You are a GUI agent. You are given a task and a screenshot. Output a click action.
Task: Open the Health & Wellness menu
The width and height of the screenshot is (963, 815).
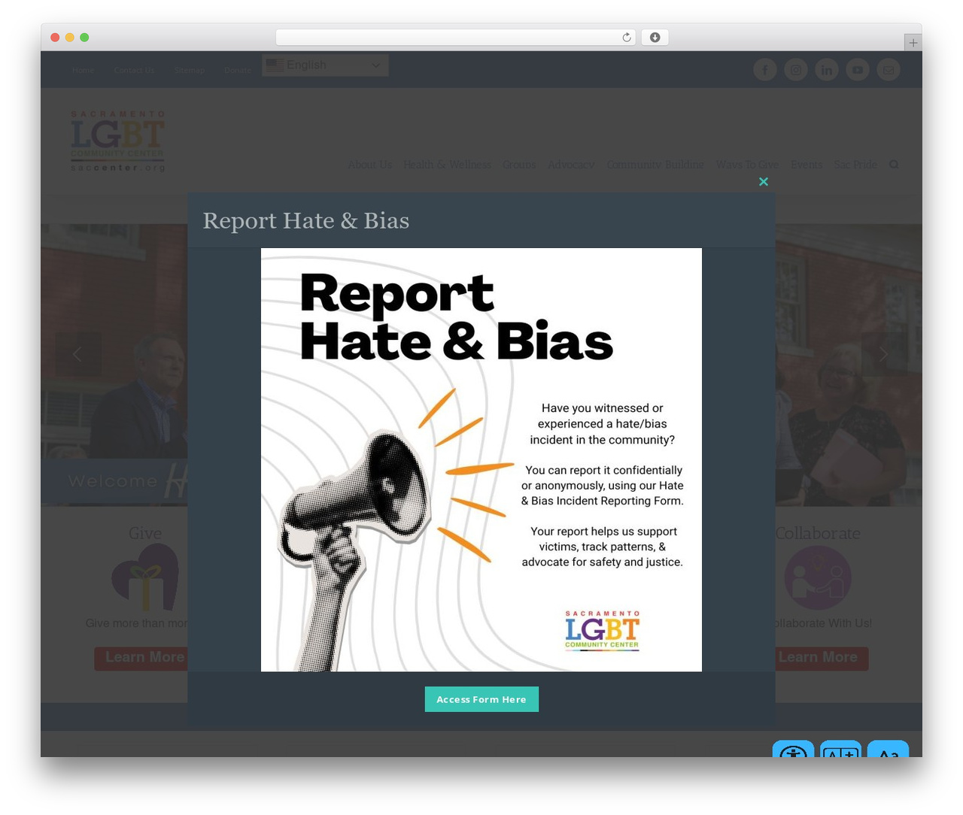point(447,164)
